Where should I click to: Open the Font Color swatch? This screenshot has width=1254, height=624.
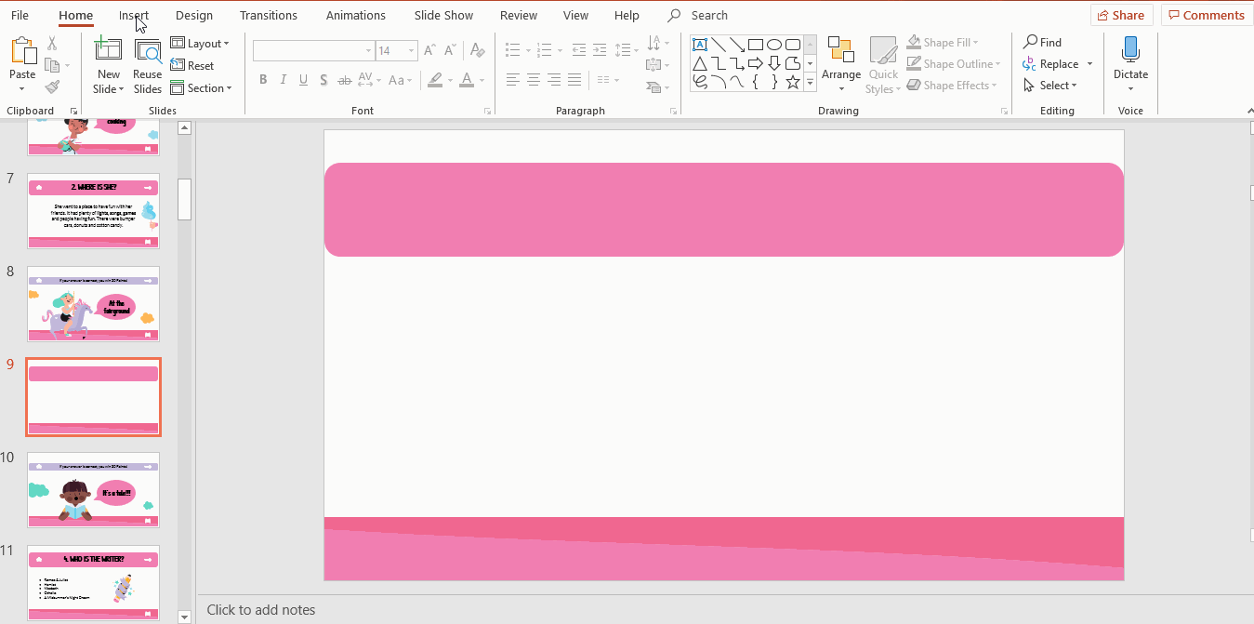pos(467,80)
